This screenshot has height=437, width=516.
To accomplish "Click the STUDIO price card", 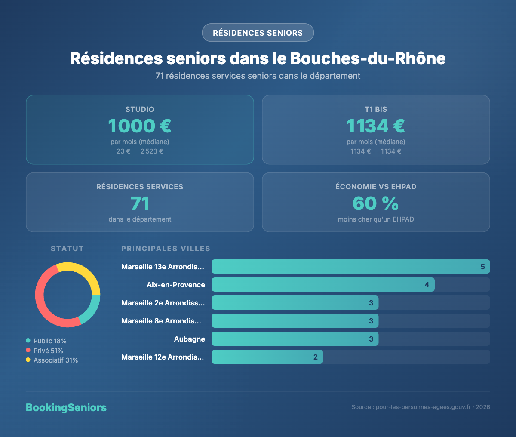I will click(x=140, y=129).
